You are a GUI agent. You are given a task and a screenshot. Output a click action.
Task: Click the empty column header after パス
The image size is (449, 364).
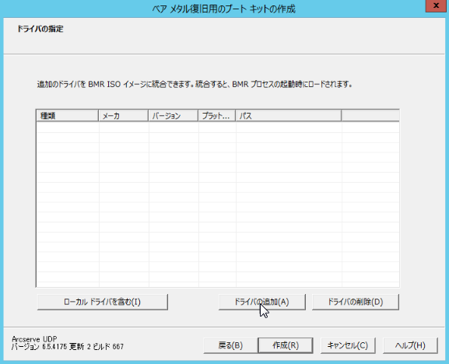click(x=370, y=116)
